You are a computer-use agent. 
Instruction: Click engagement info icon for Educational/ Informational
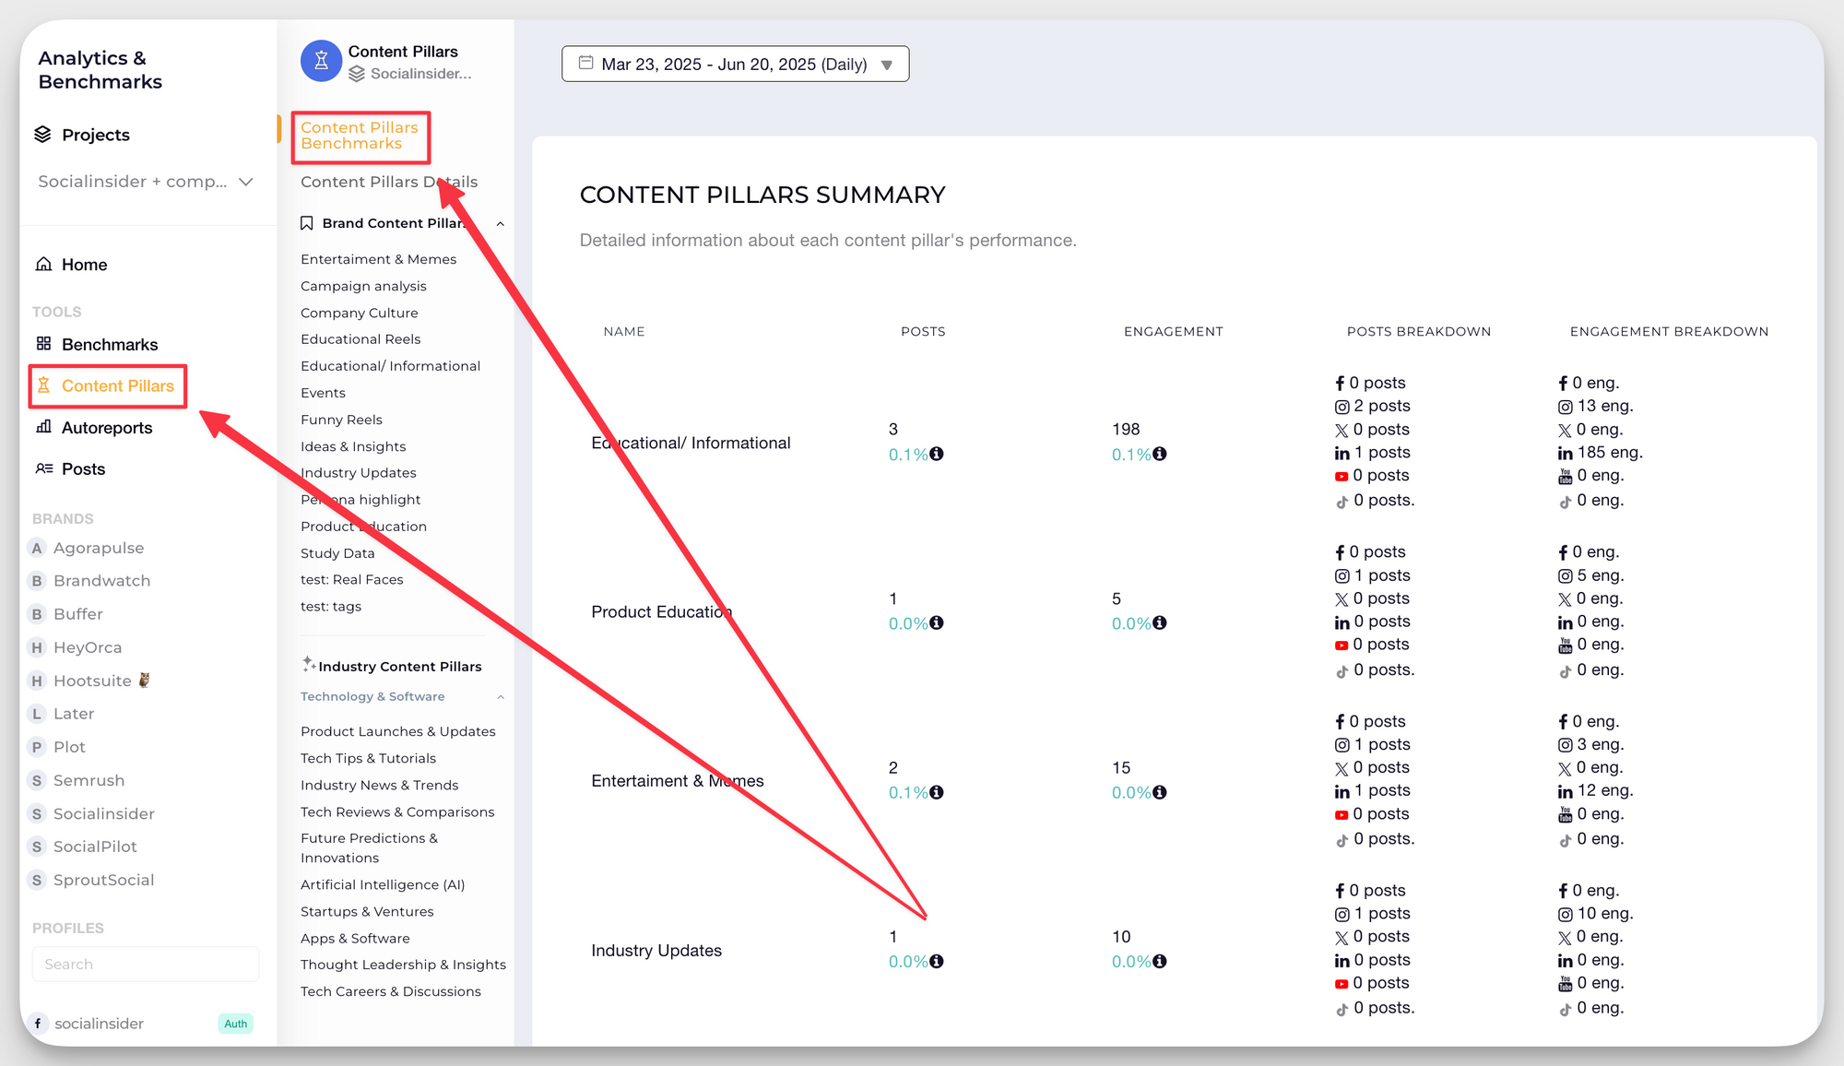[x=1160, y=454]
